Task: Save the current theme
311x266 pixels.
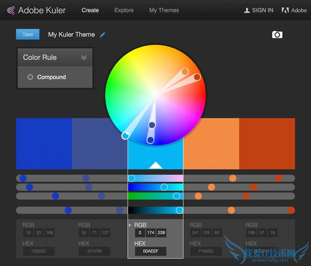Action: (x=28, y=34)
